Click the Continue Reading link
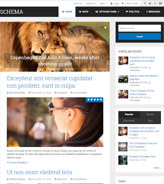Viewport: 164px width, 184px height. (17, 162)
